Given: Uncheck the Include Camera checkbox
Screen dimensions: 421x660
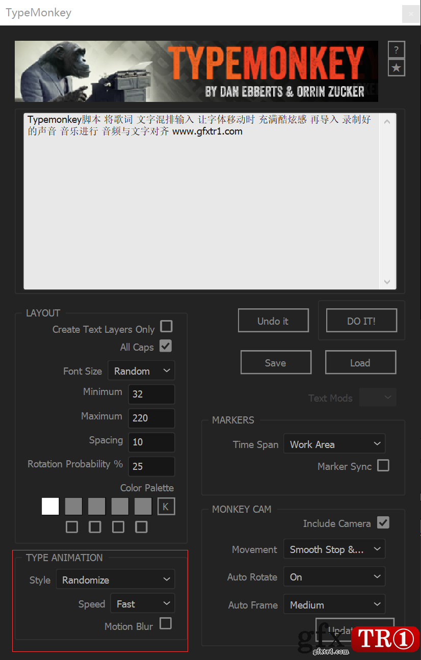Looking at the screenshot, I should click(x=383, y=522).
